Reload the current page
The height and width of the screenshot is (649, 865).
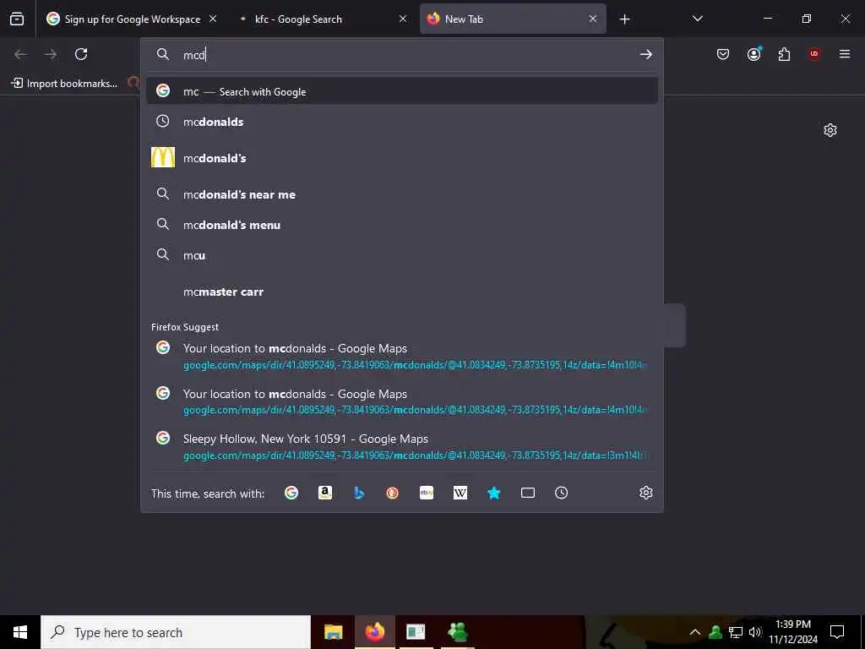tap(81, 54)
